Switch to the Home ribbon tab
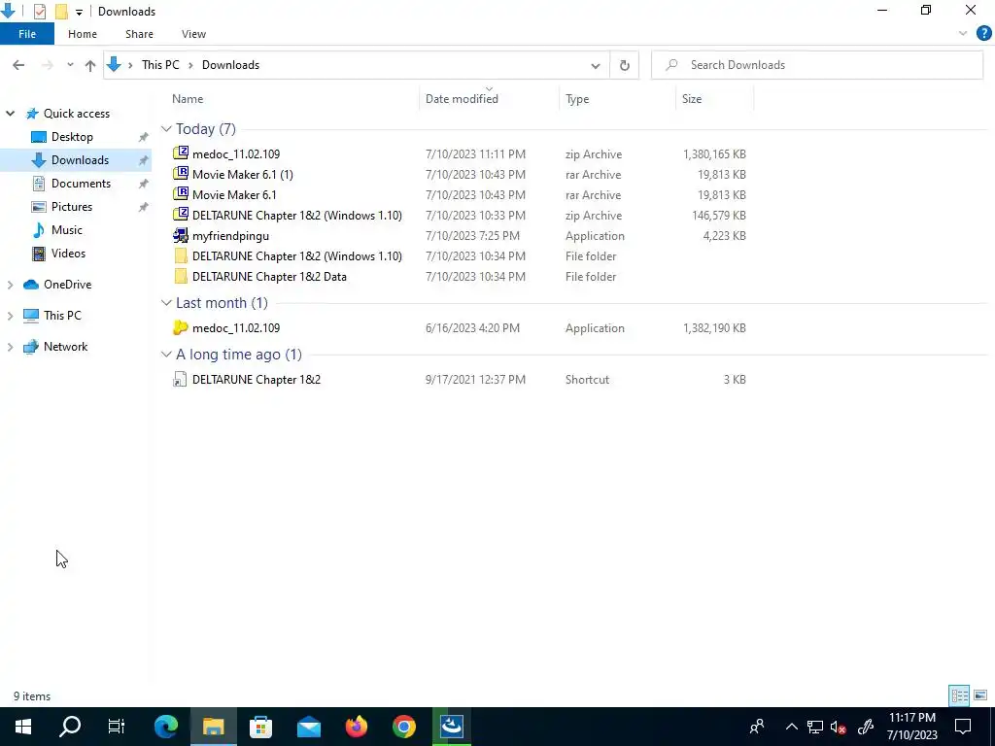Image resolution: width=995 pixels, height=746 pixels. [x=83, y=34]
